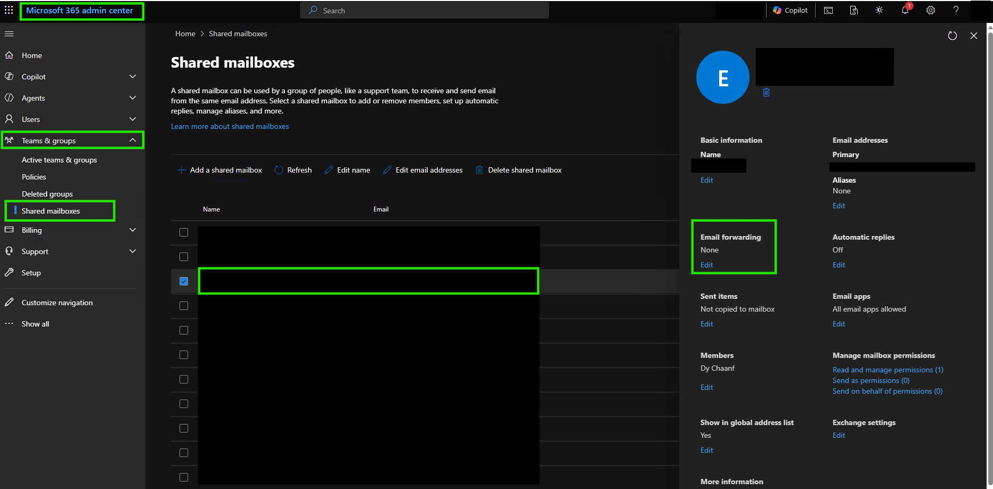Focus the Search box in the header

(x=425, y=10)
